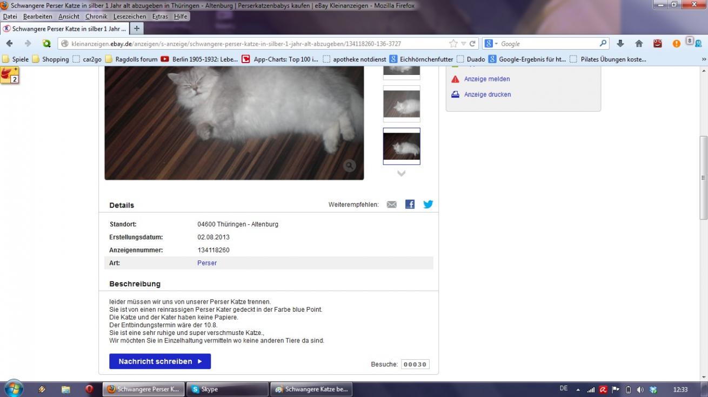Screen dimensions: 708x397
Task: Show next thumbnails with the down chevron
Action: (x=401, y=174)
